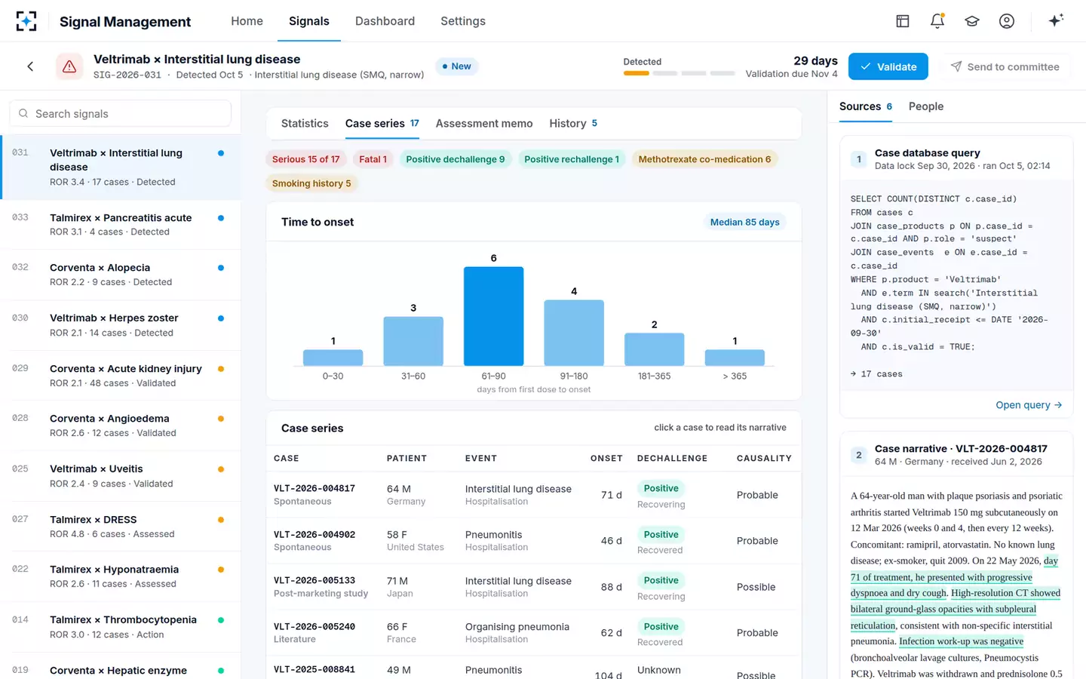Open the Dashboard nav tab
Screen dimensions: 1086x679
(x=385, y=21)
